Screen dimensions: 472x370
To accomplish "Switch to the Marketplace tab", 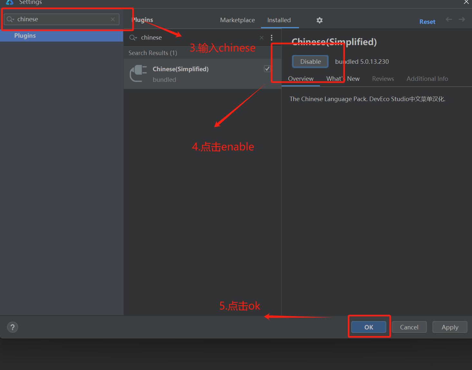I will (237, 20).
